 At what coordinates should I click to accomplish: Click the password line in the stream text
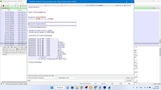[37, 17]
